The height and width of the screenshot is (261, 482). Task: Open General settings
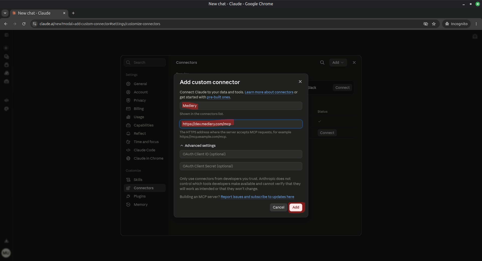click(x=145, y=84)
